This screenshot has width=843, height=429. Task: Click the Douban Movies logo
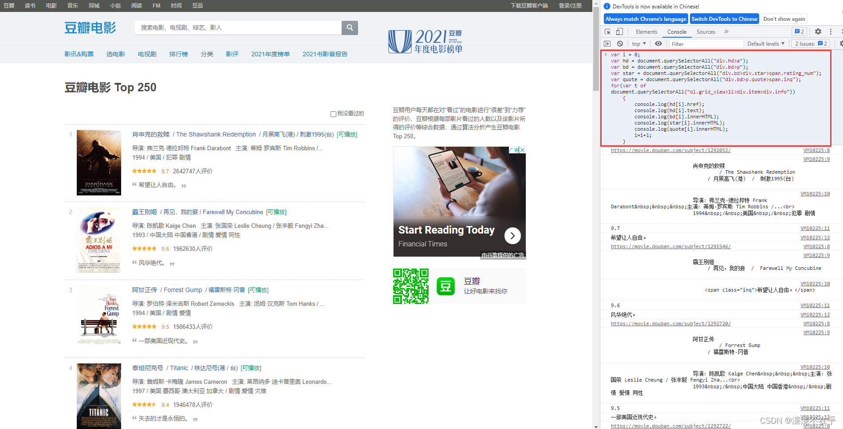point(90,27)
